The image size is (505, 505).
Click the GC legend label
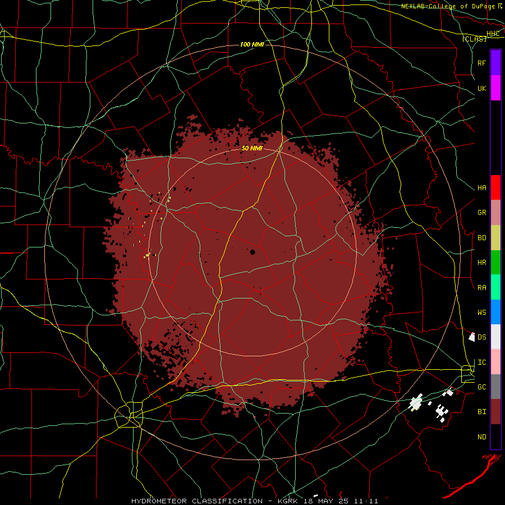tap(481, 387)
